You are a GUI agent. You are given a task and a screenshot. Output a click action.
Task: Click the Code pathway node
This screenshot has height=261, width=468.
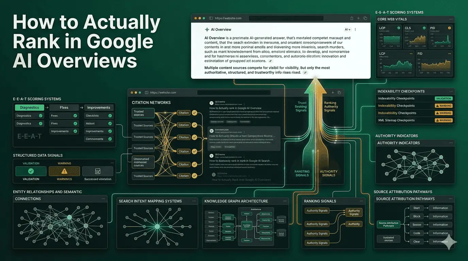[x=417, y=233]
